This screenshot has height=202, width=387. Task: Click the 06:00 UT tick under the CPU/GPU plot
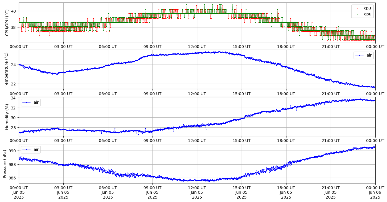(108, 47)
